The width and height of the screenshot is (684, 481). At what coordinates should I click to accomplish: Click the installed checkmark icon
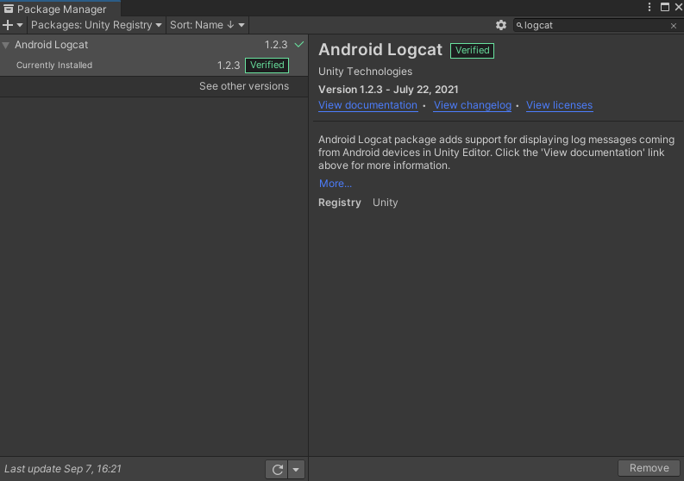coord(299,45)
